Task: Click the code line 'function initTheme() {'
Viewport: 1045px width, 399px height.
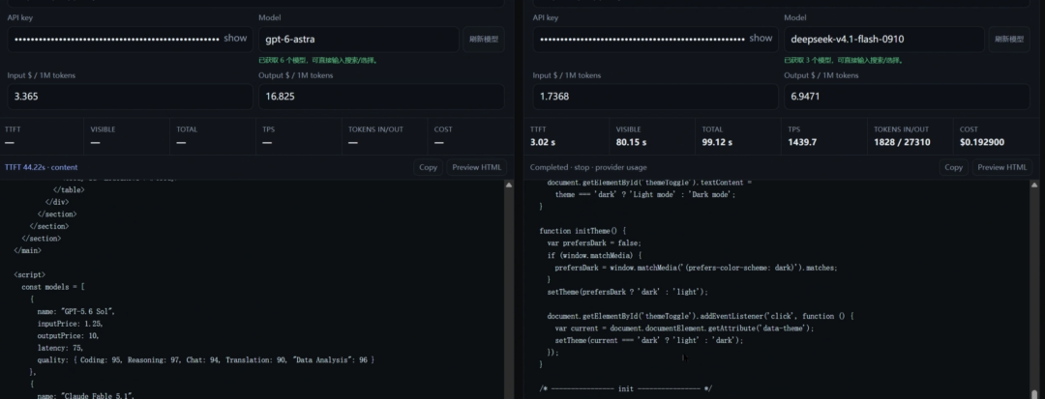Action: point(583,231)
